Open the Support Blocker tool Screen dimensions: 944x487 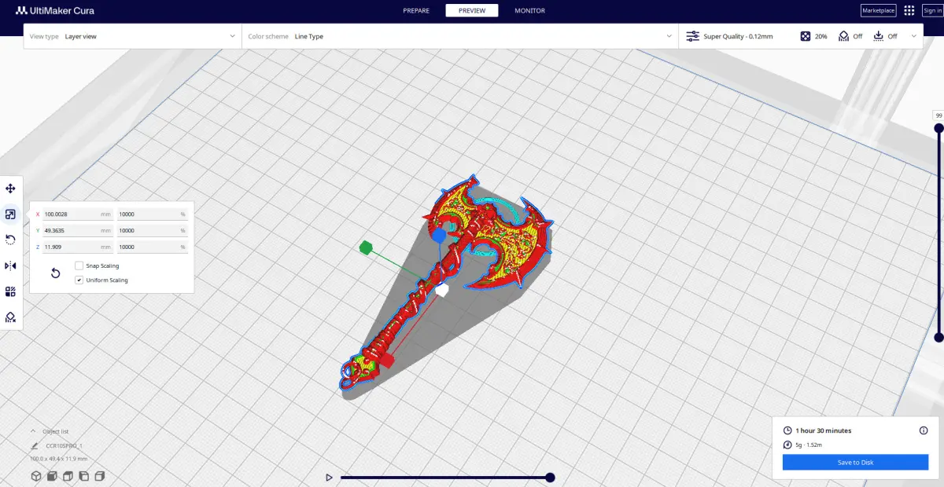[x=10, y=317]
